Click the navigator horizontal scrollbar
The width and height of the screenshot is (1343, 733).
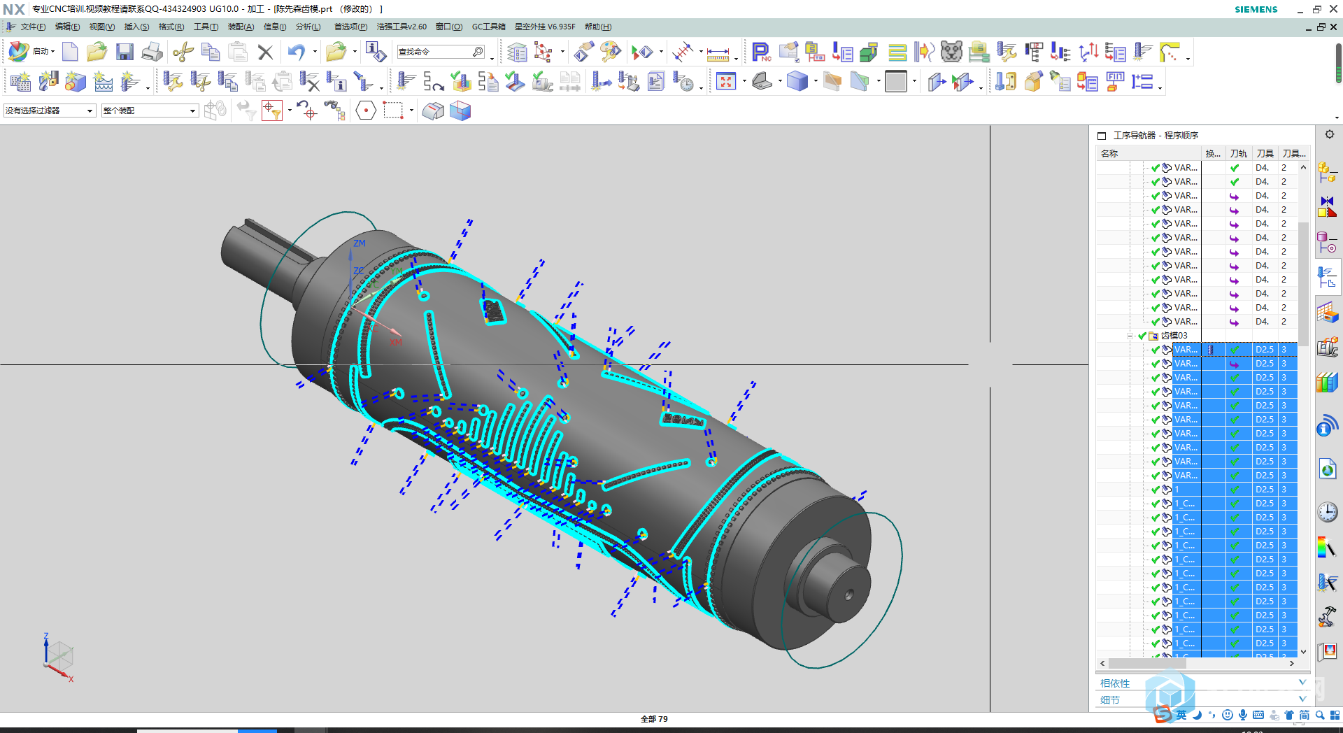(1198, 662)
